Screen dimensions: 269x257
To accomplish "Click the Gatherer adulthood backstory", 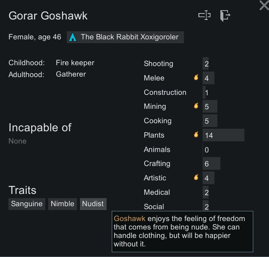I will tap(71, 74).
